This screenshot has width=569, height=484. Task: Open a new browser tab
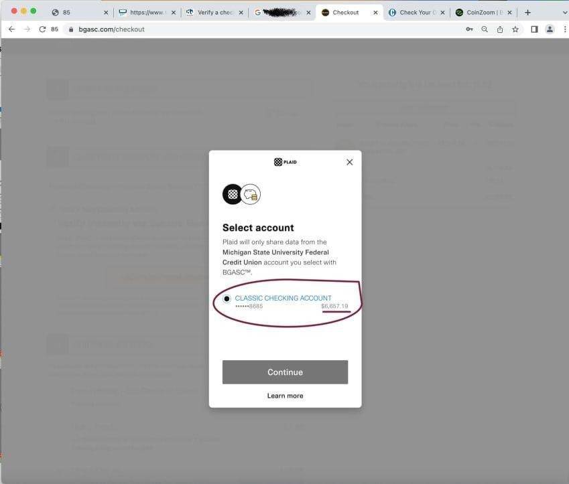click(x=527, y=12)
